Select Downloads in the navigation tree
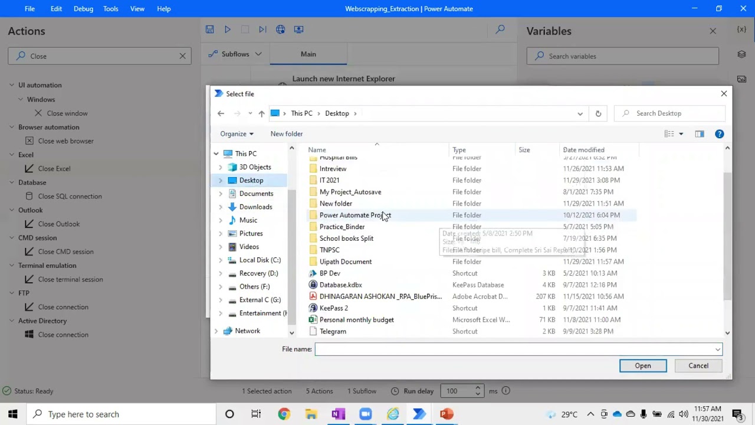This screenshot has width=755, height=425. [256, 207]
